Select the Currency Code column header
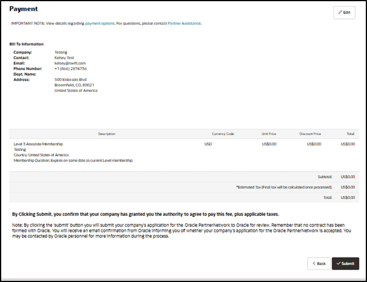This screenshot has height=282, width=367. click(x=223, y=134)
